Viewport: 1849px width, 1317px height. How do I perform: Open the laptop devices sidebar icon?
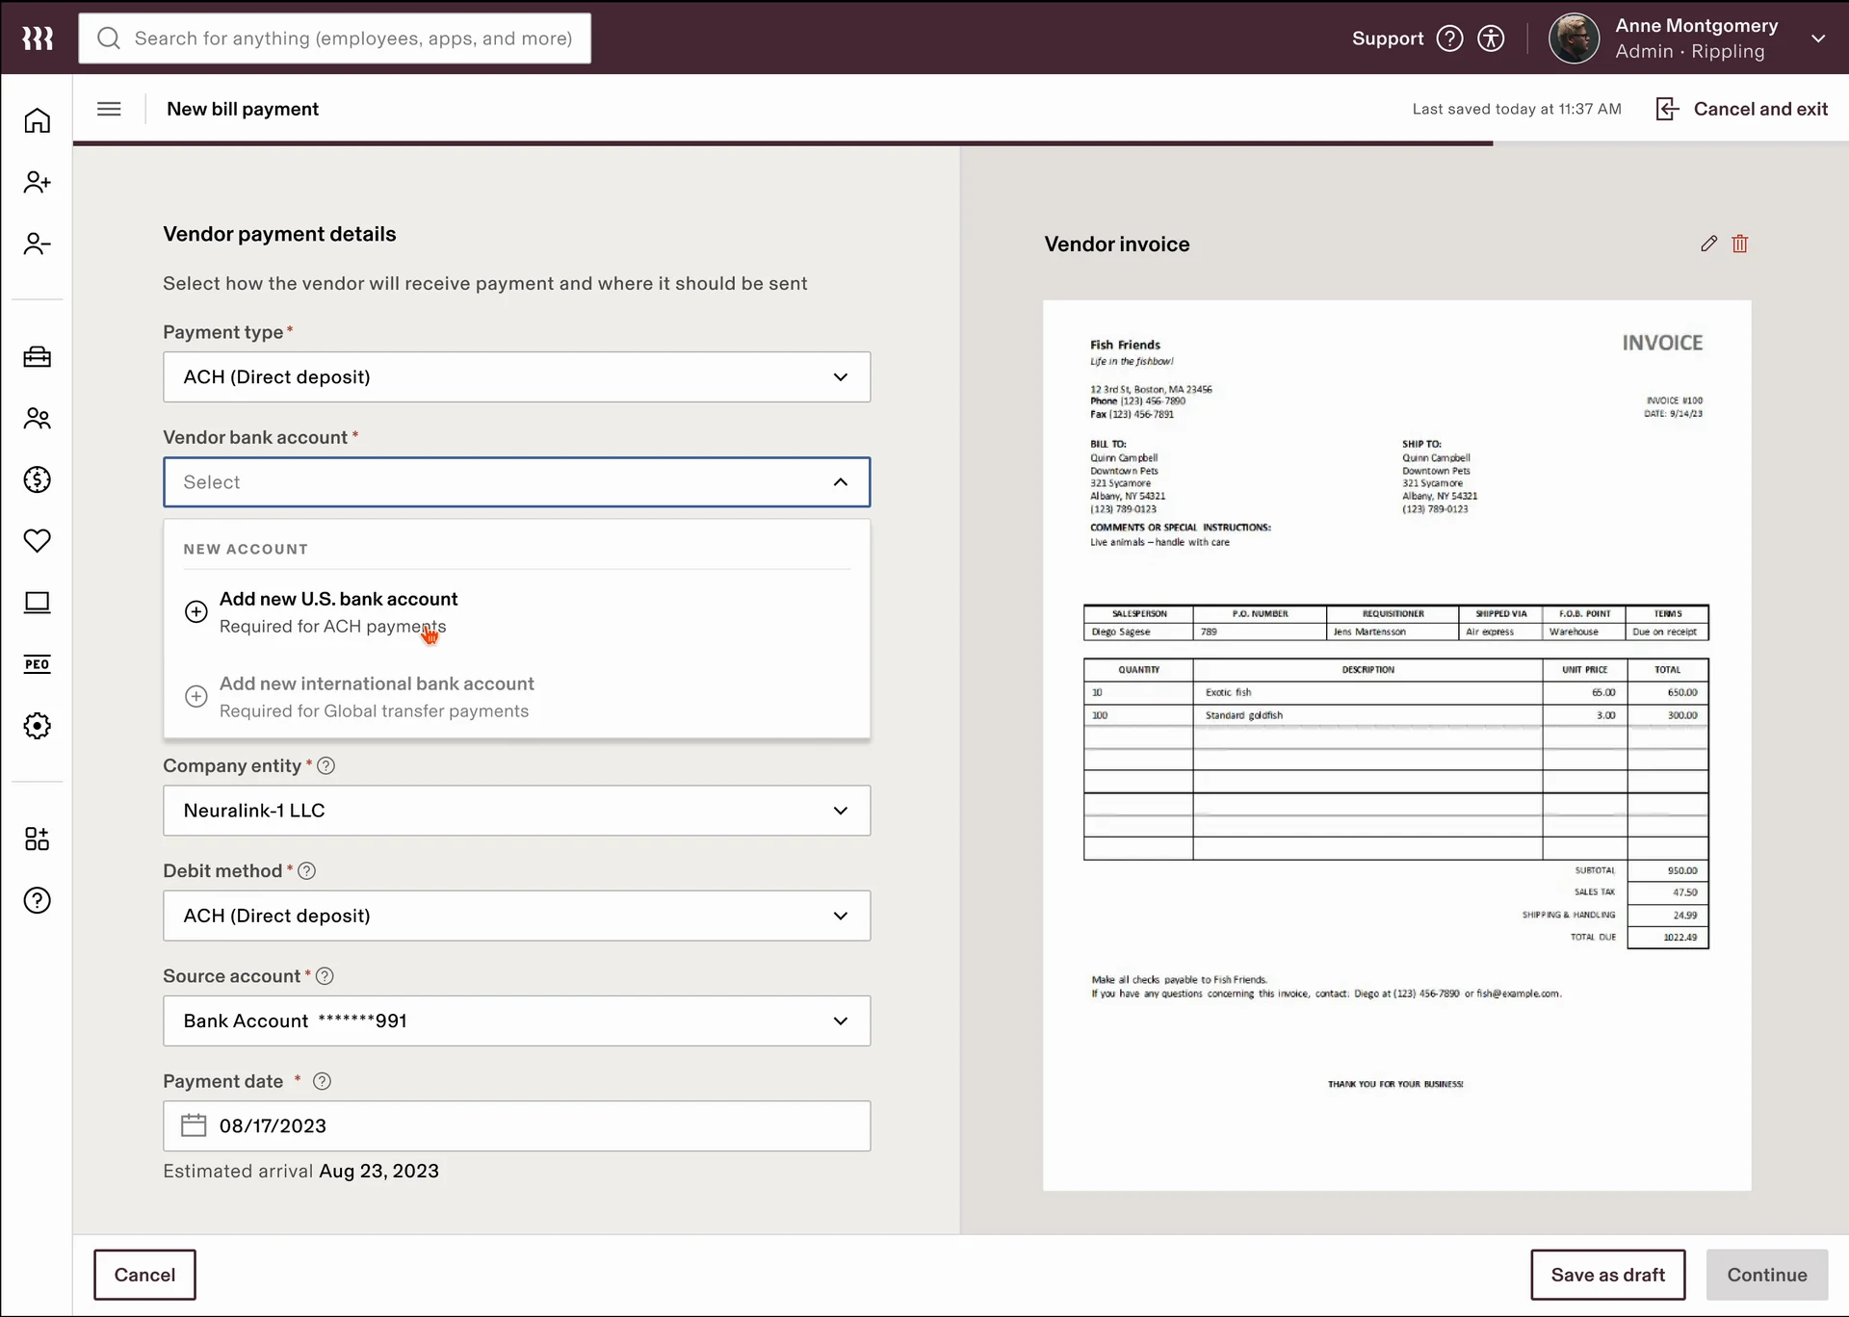pyautogui.click(x=38, y=603)
